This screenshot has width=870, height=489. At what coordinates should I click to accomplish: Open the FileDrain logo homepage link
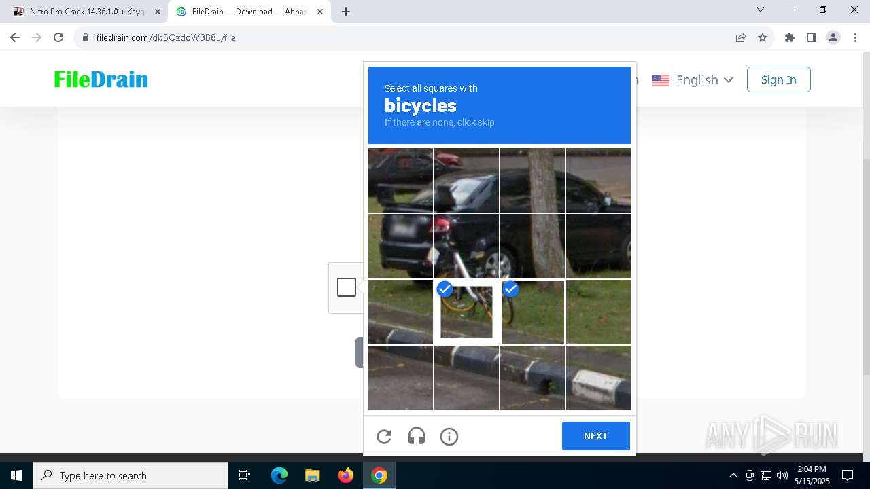pyautogui.click(x=101, y=79)
